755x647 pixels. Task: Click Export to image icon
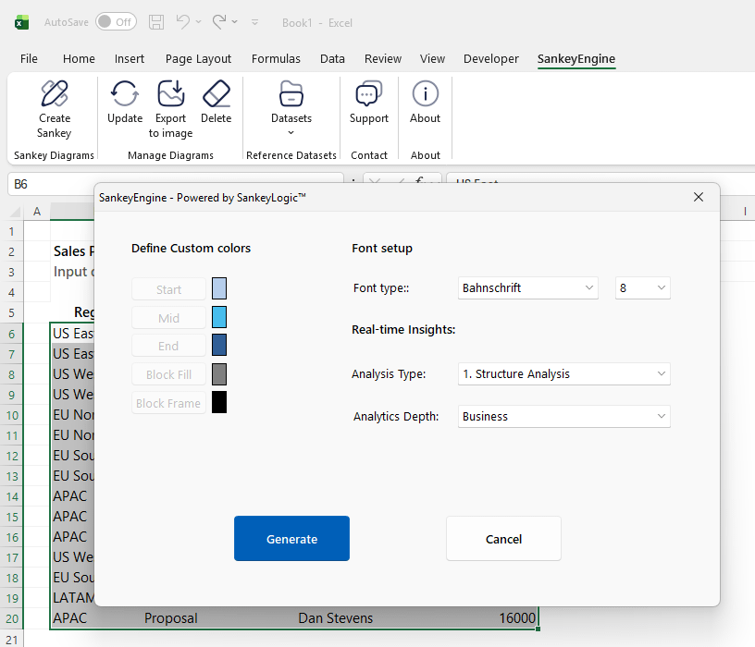(x=171, y=93)
